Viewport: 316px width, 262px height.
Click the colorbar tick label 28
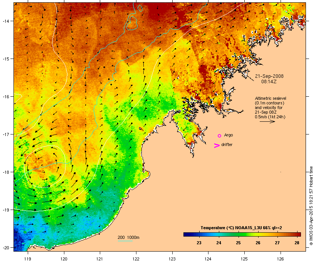[x=297, y=243]
